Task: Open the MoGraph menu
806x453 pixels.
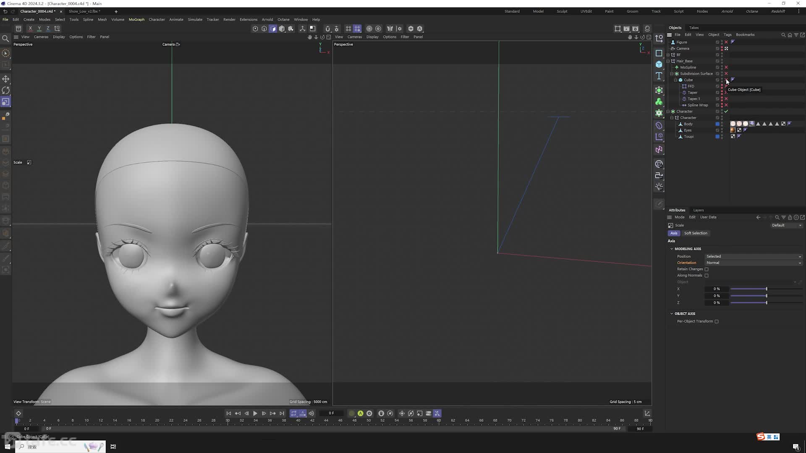Action: (136, 19)
